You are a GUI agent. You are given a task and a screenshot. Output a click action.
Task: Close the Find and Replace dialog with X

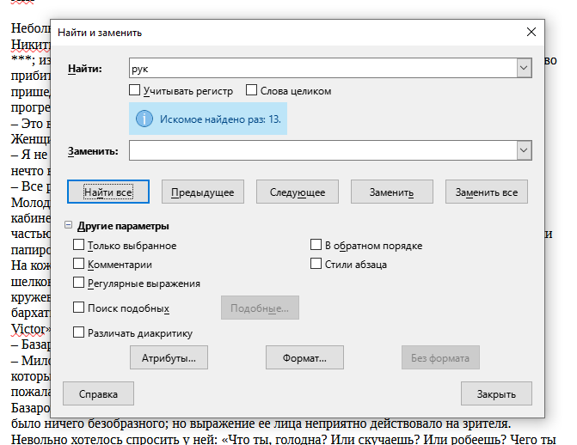(x=531, y=32)
